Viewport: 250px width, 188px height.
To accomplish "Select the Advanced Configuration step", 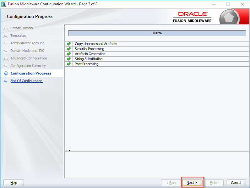I will coord(29,58).
